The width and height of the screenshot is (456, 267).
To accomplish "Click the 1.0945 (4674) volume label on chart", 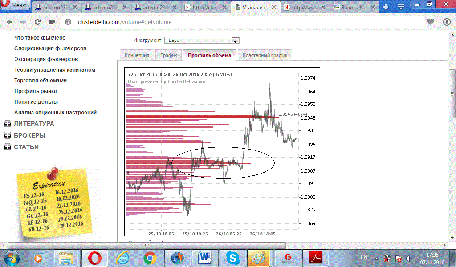I will pyautogui.click(x=293, y=114).
